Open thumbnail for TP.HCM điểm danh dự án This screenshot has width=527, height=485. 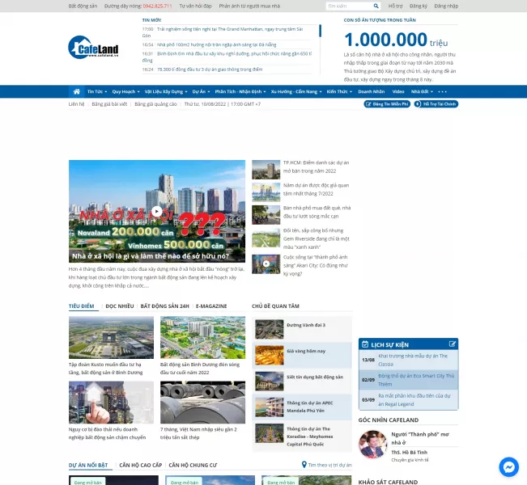(266, 170)
